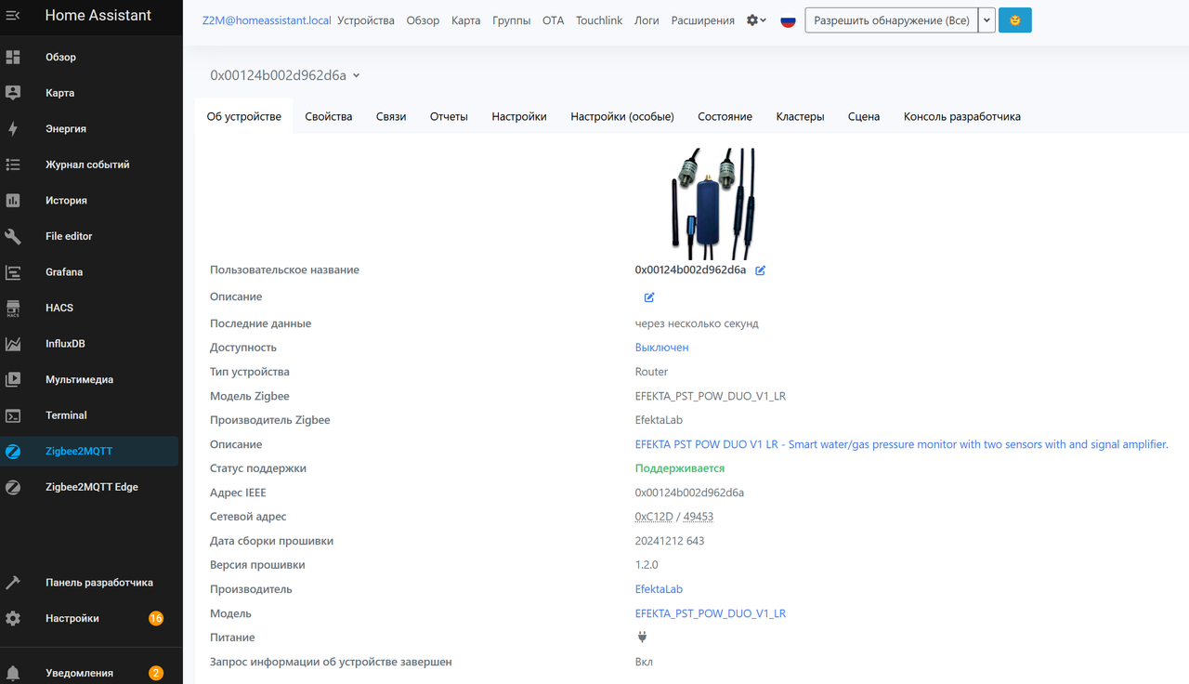Viewport: 1189px width, 684px height.
Task: Edit the device description pencil icon
Action: 649,297
